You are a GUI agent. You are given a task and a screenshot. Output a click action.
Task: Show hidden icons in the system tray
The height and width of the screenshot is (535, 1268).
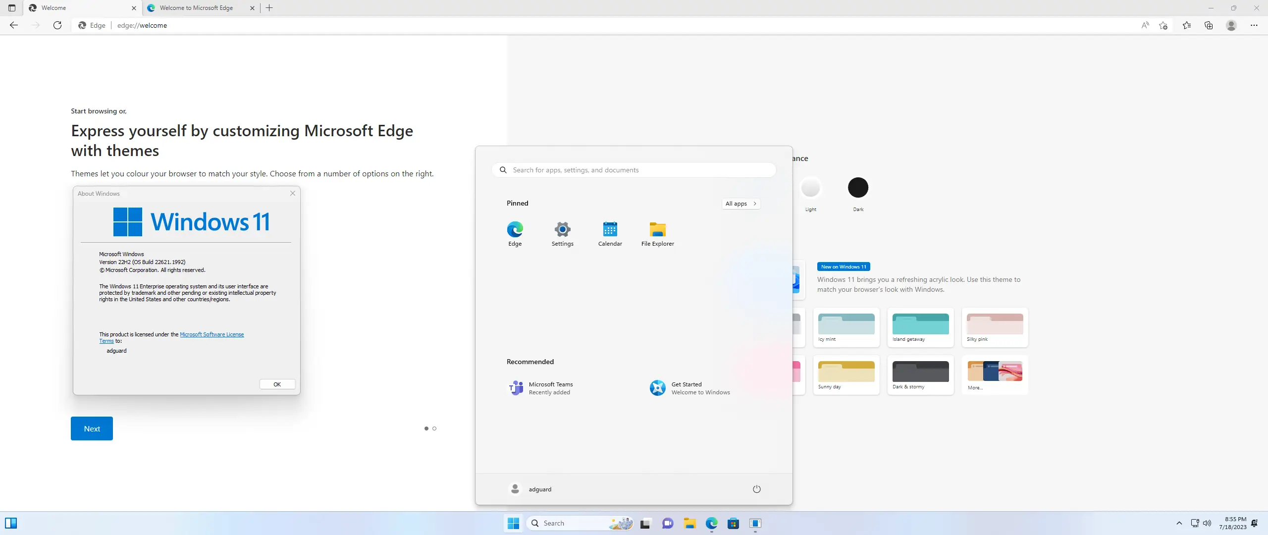tap(1179, 523)
